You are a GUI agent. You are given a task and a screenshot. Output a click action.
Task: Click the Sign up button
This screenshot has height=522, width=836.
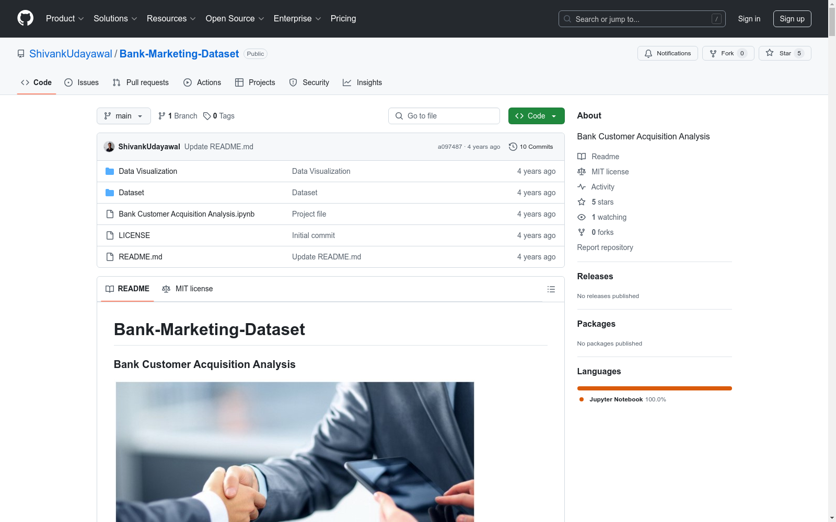coord(792,19)
